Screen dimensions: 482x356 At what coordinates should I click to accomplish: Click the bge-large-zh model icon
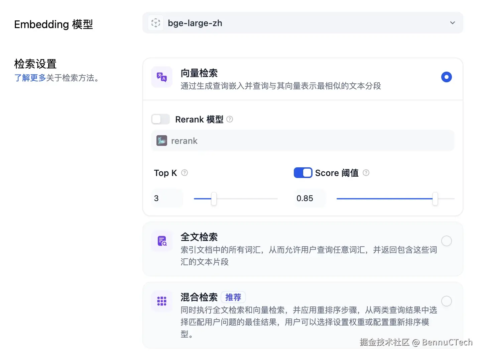click(155, 23)
